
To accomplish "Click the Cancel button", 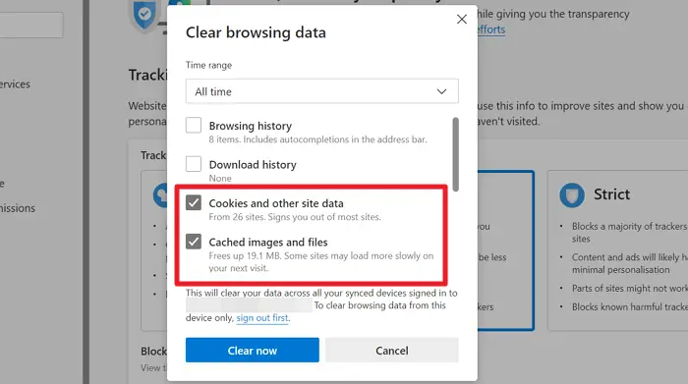I will click(392, 351).
